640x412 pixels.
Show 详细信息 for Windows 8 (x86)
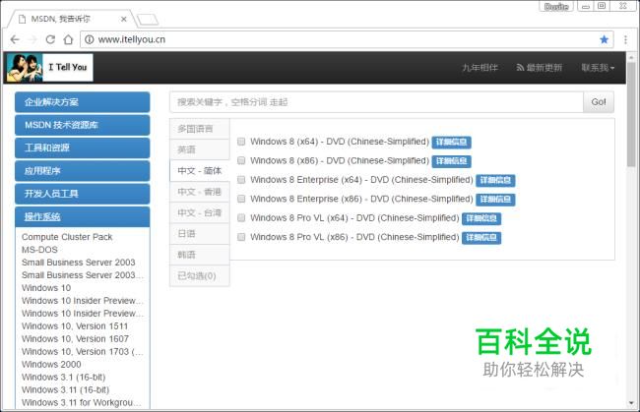click(x=451, y=161)
